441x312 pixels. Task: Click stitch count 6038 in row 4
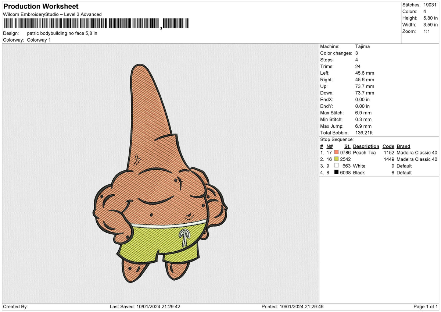[345, 172]
